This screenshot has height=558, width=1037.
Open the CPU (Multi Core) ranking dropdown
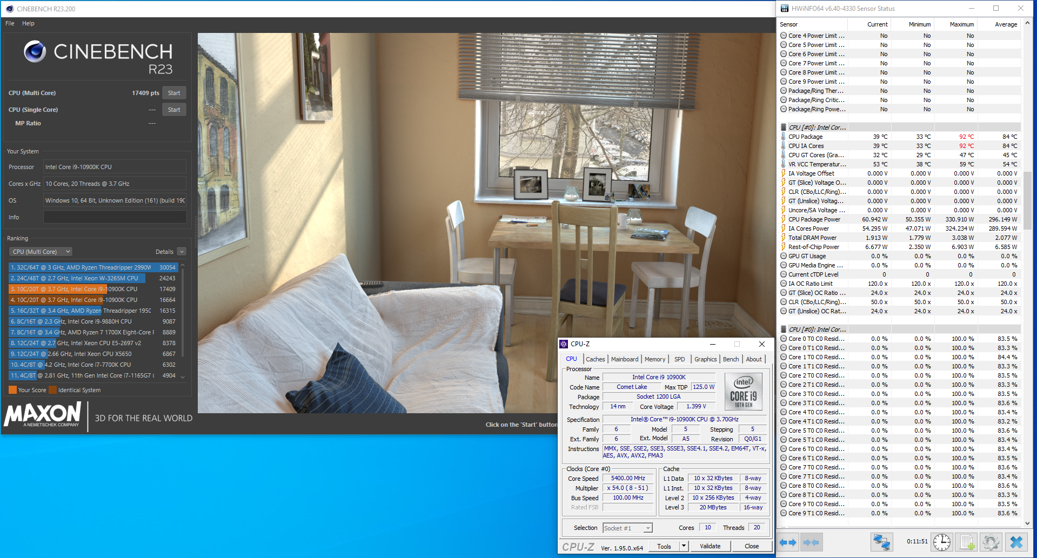pyautogui.click(x=41, y=252)
